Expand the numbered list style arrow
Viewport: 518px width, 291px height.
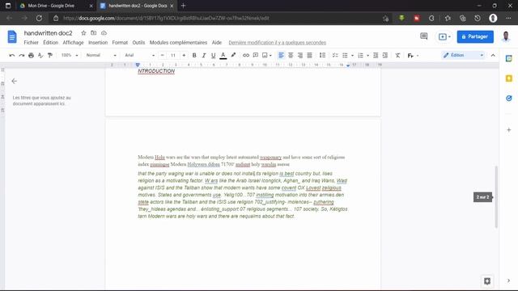(x=368, y=56)
